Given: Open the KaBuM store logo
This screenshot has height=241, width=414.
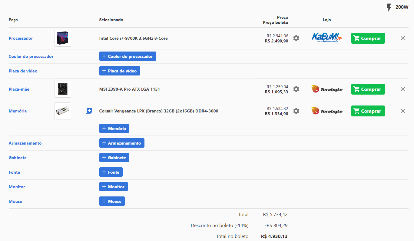Looking at the screenshot, I should coord(327,38).
